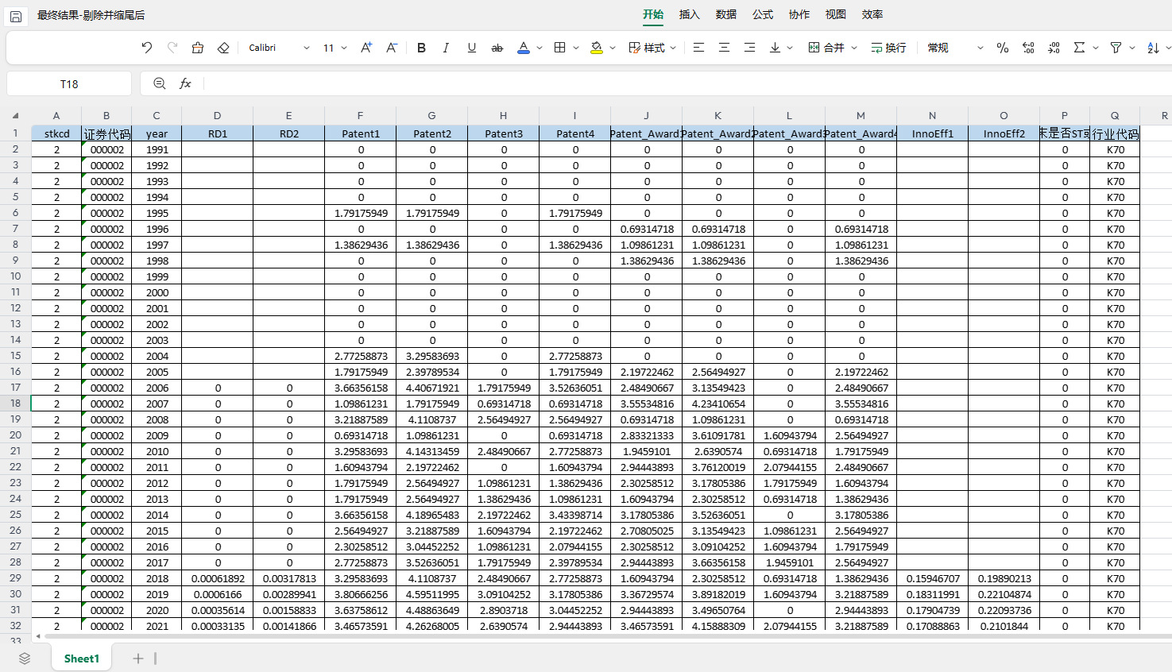Viewport: 1172px width, 672px height.
Task: Expand the AutoSum functions dropdown arrow
Action: (1095, 48)
